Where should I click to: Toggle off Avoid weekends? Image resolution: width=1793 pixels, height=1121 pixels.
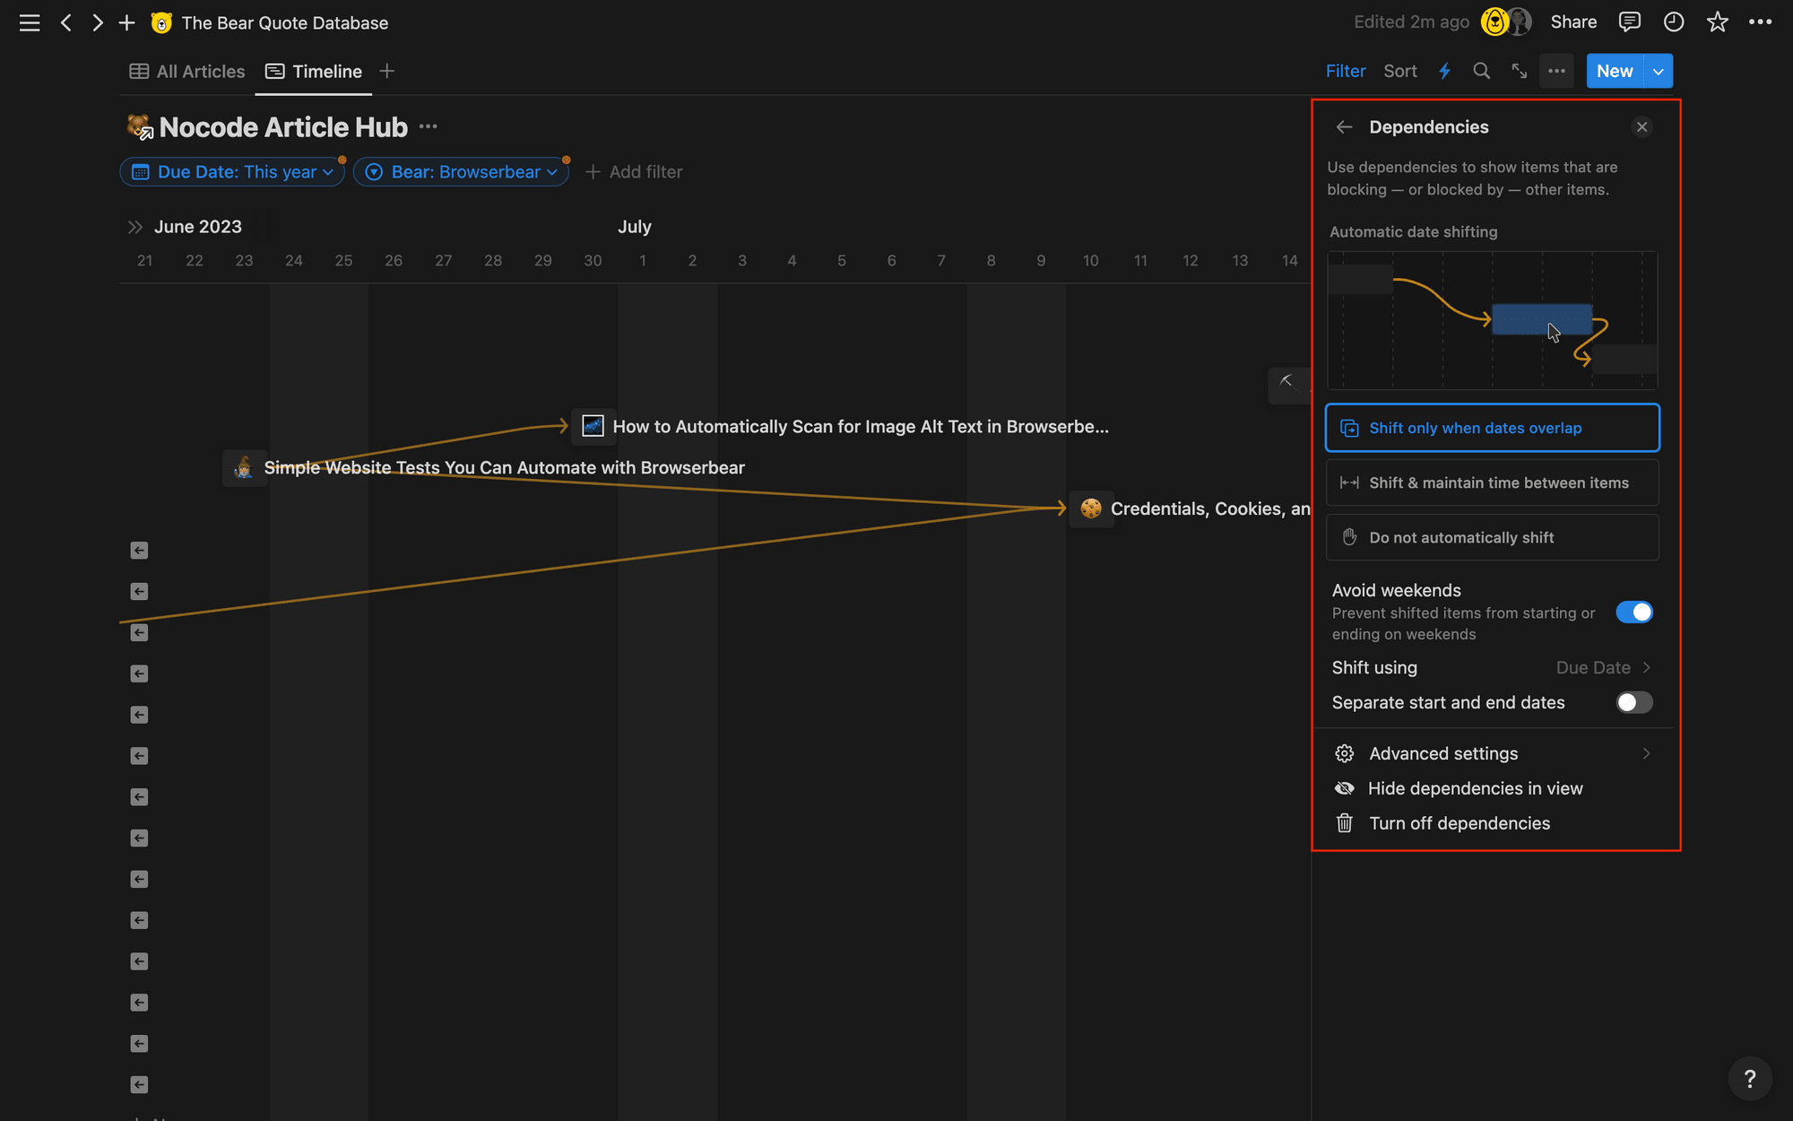(1634, 612)
